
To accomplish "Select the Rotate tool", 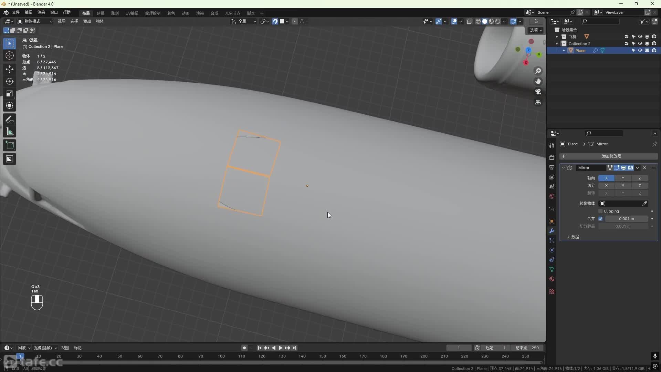I will 9,81.
